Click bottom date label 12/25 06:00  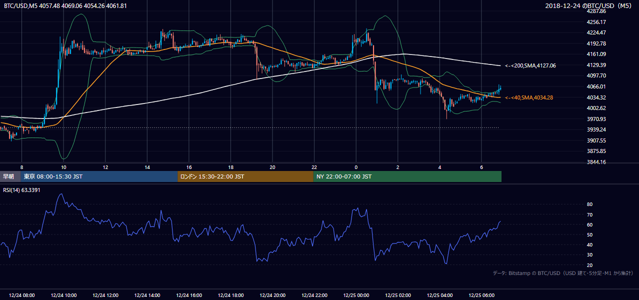tap(481, 295)
